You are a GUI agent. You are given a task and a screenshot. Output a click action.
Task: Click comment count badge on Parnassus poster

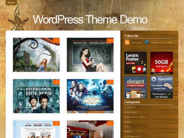(x=110, y=82)
